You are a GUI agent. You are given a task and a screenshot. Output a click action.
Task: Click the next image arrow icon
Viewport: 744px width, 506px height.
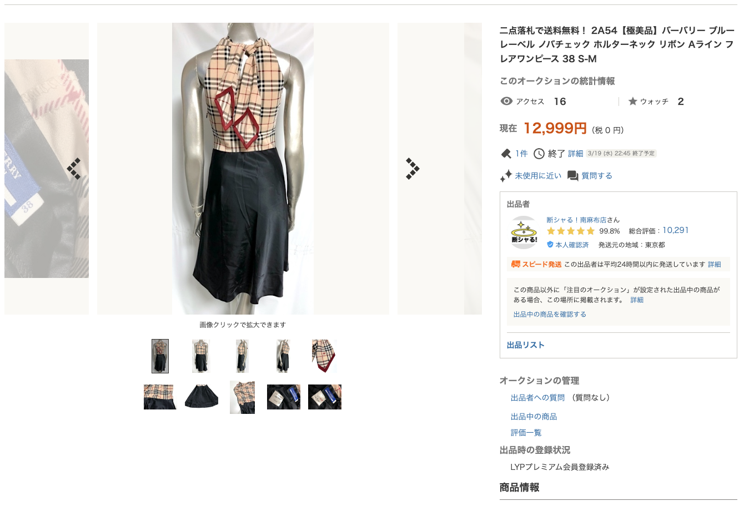412,169
